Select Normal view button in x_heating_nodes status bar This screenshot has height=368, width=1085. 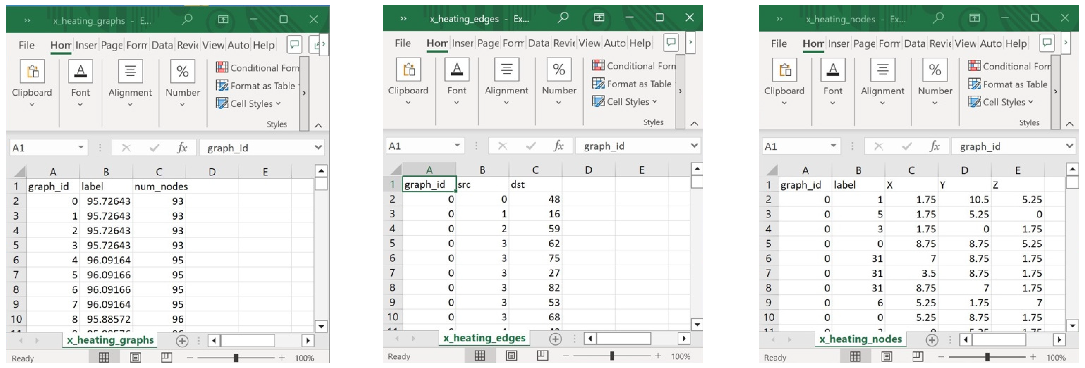point(855,357)
